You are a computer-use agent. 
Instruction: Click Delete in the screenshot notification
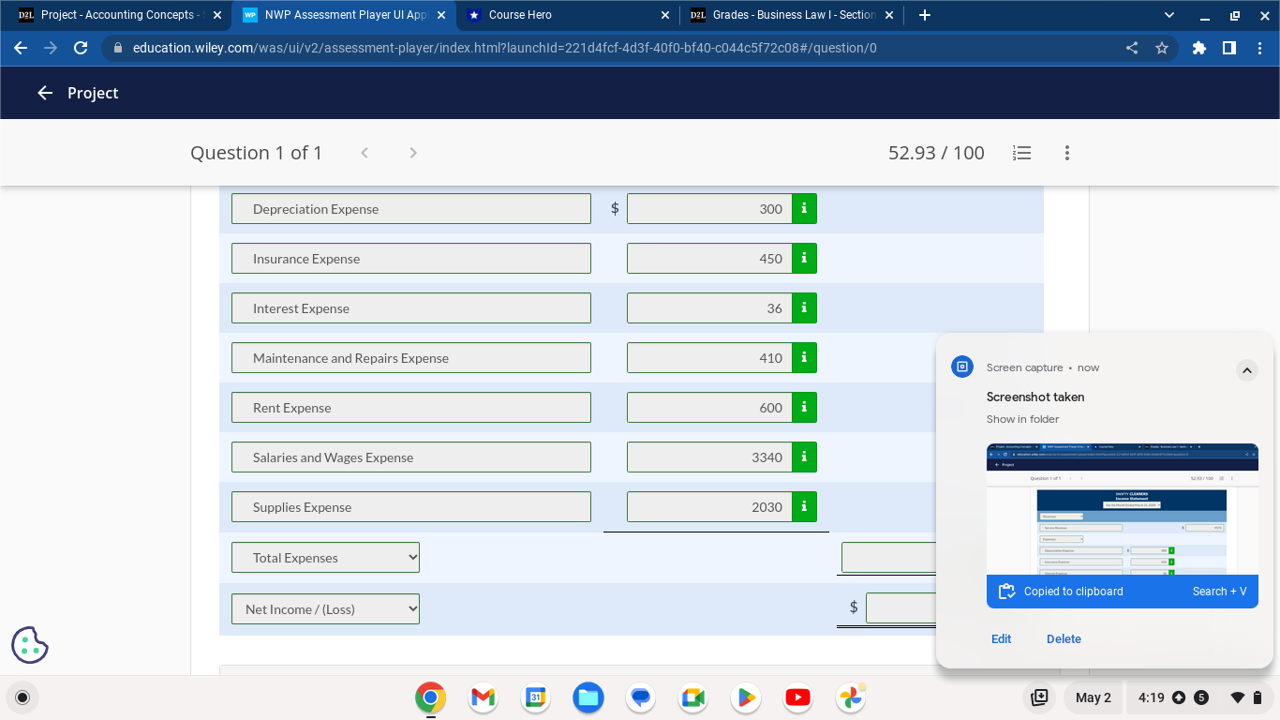pyautogui.click(x=1064, y=639)
